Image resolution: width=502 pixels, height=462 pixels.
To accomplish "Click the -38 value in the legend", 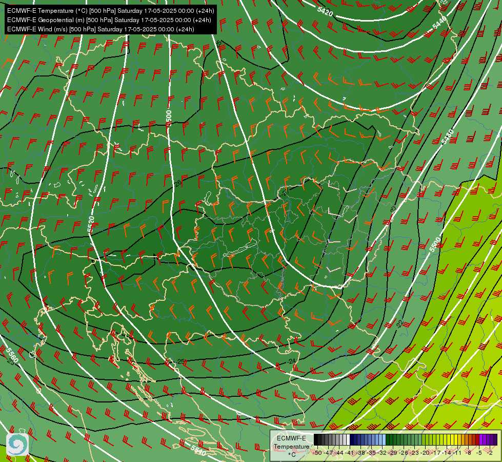I will [x=360, y=453].
